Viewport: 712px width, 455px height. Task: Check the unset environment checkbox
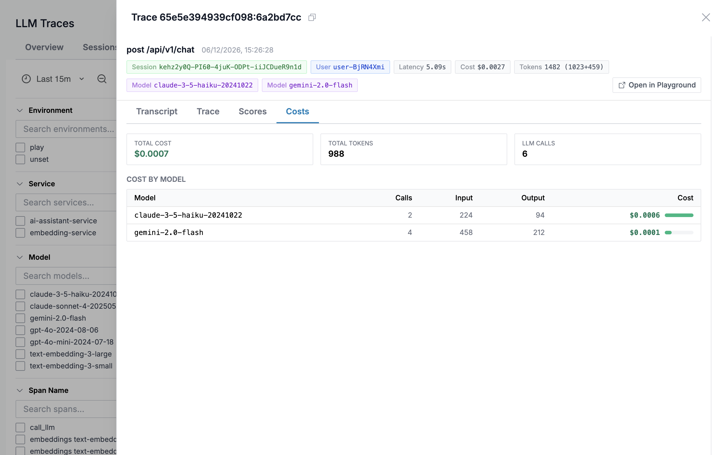click(x=20, y=159)
